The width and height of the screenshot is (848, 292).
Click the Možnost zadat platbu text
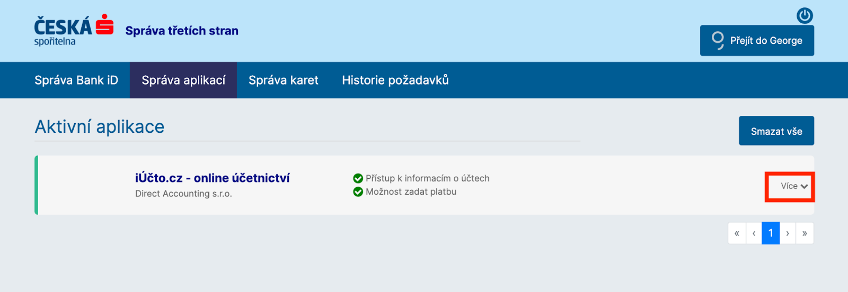[411, 191]
